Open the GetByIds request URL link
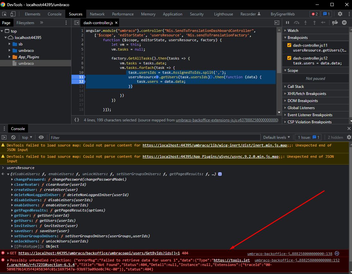This screenshot has width=352, height=274. [x=99, y=253]
